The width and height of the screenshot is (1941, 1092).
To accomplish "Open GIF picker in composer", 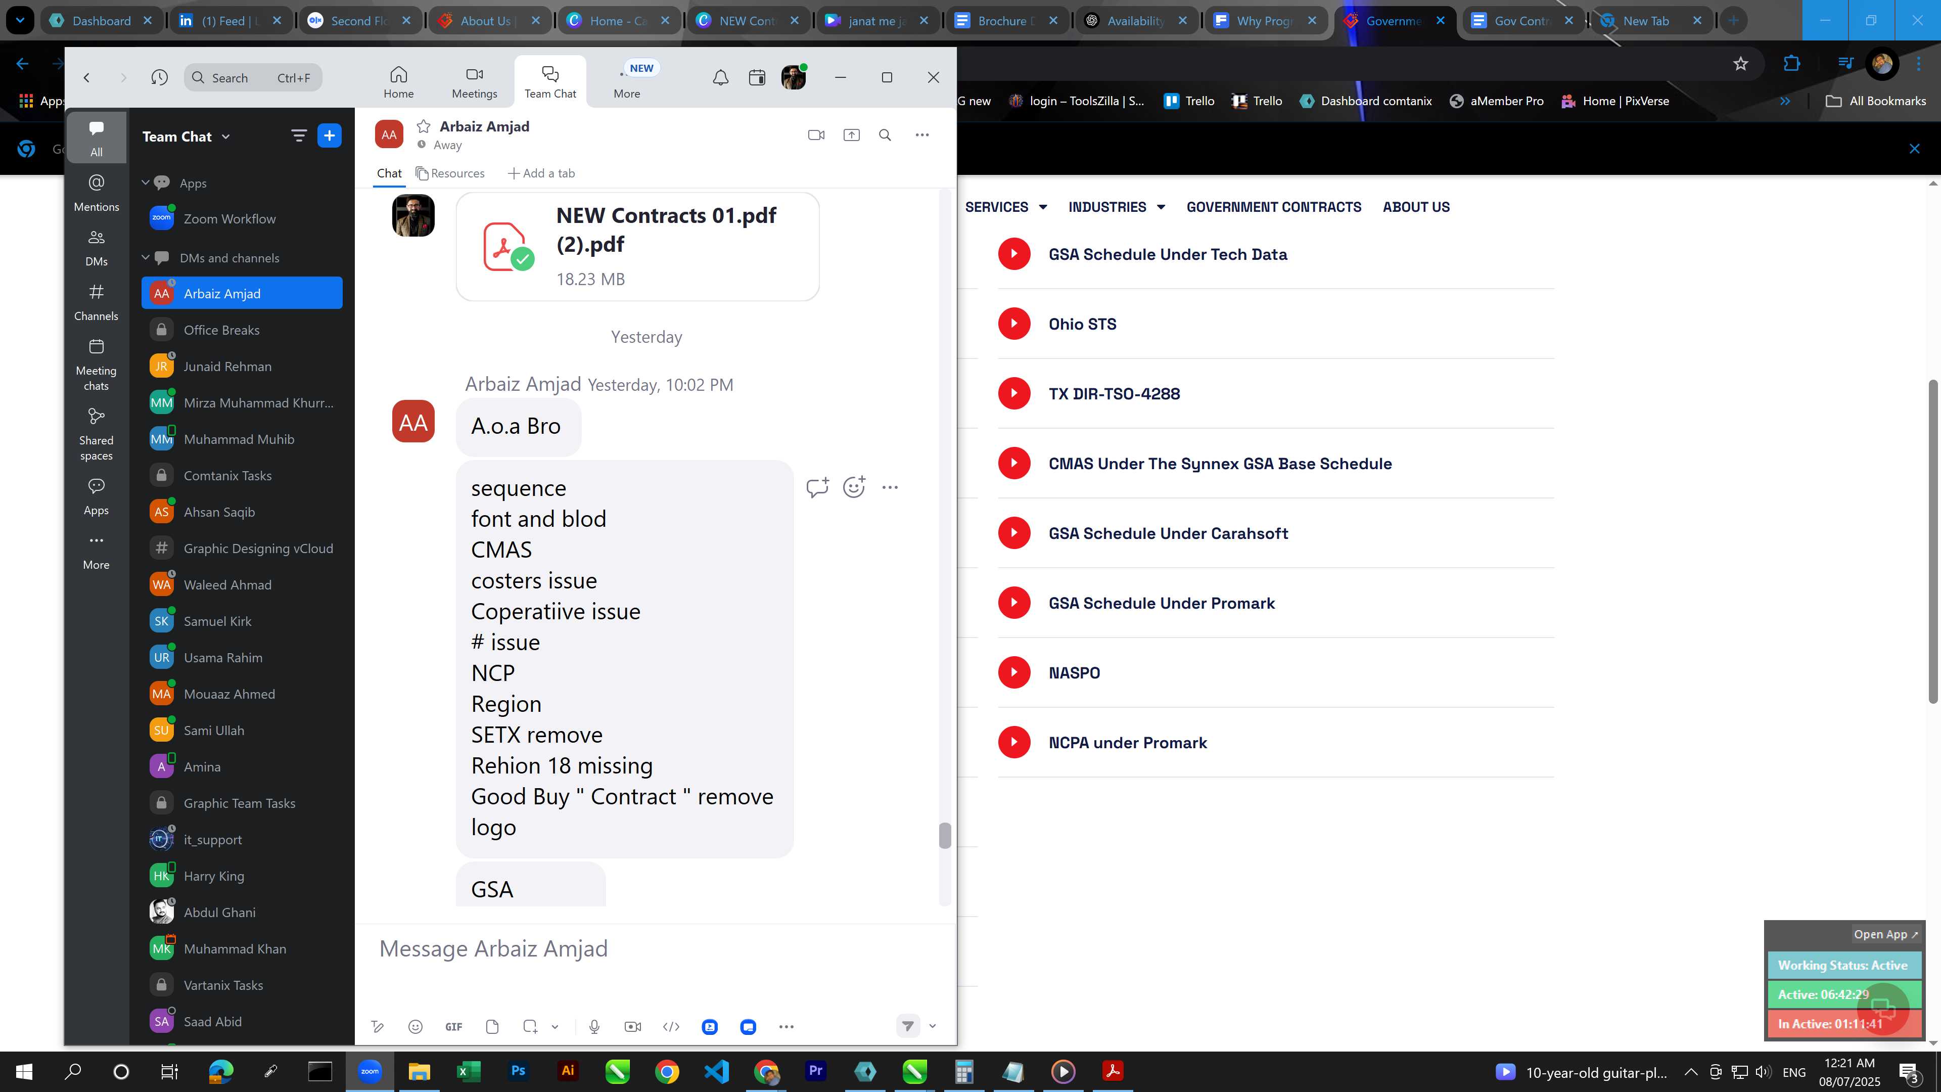I will pyautogui.click(x=453, y=1026).
